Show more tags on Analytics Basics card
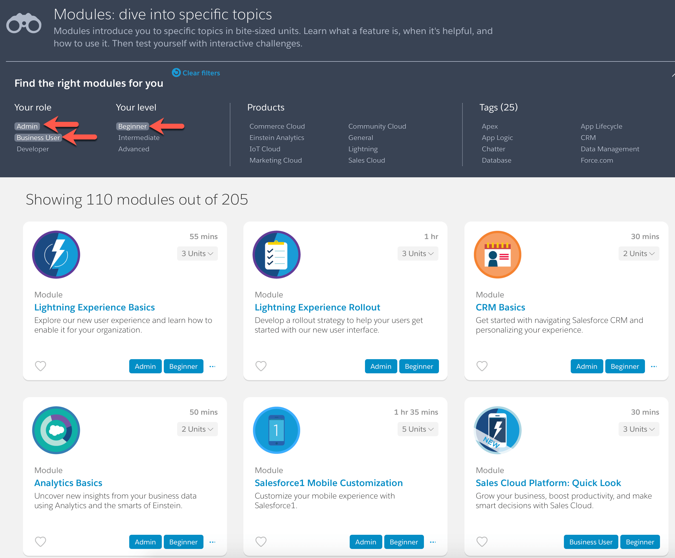Viewport: 675px width, 558px height. [213, 542]
